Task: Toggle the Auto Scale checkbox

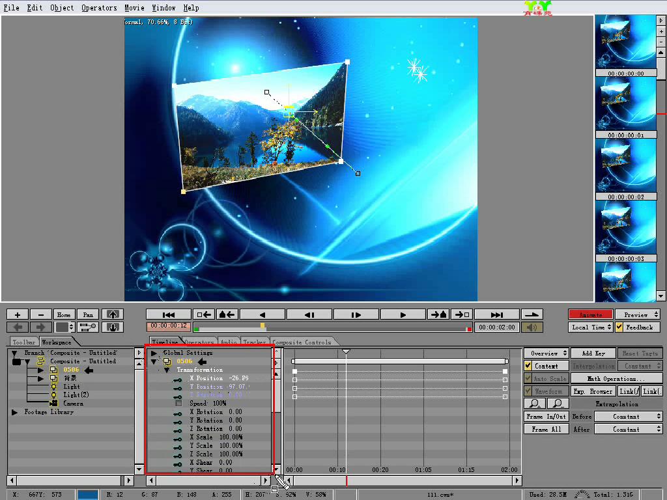Action: [528, 378]
